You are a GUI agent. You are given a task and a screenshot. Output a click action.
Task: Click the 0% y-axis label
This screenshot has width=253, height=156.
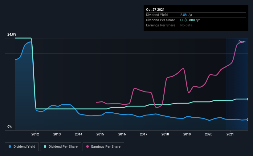pyautogui.click(x=10, y=127)
